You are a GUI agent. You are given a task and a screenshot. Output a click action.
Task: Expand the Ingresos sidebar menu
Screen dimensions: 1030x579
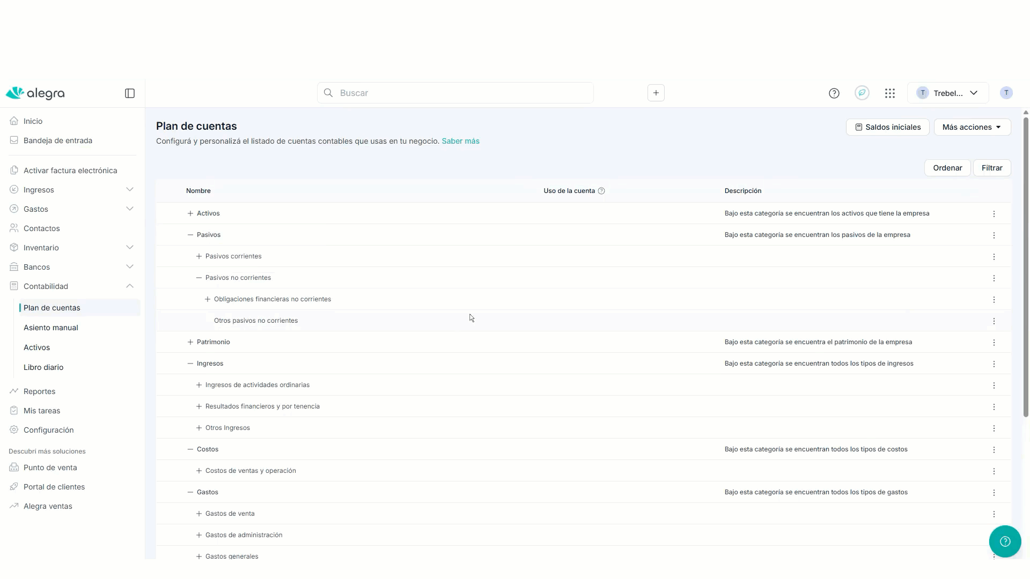tap(129, 190)
